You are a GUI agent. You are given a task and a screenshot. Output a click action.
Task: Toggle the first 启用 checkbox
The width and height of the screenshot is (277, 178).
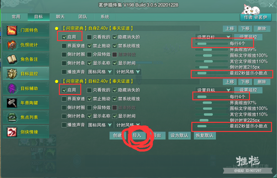pos(64,37)
